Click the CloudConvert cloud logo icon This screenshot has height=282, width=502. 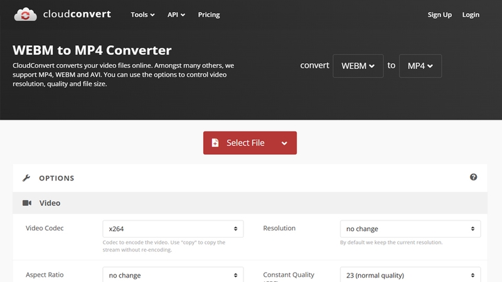pyautogui.click(x=25, y=14)
